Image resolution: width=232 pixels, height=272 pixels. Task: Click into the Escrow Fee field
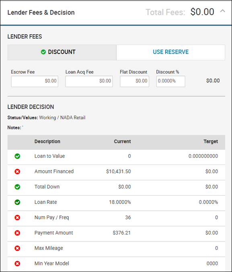35,81
